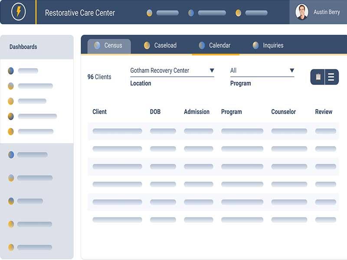Image resolution: width=347 pixels, height=260 pixels.
Task: Sort by the Admission column header
Action: tap(196, 111)
